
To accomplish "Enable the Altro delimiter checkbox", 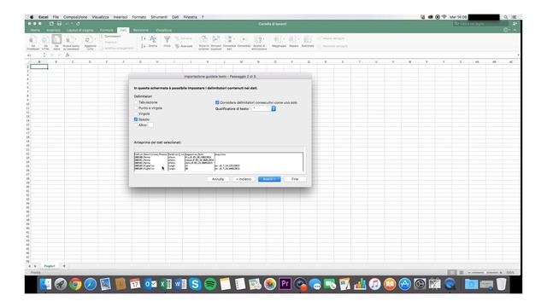I will click(136, 125).
